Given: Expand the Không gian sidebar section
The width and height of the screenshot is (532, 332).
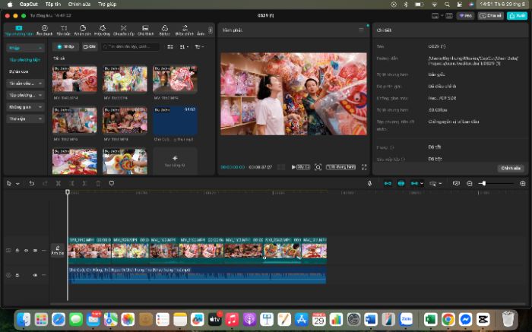Looking at the screenshot, I should coord(25,107).
